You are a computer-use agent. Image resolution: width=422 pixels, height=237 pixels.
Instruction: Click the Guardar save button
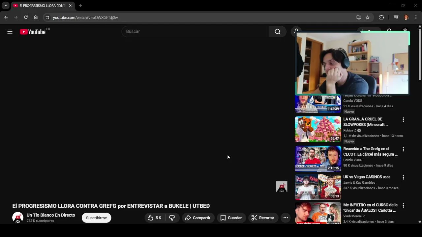pyautogui.click(x=231, y=218)
